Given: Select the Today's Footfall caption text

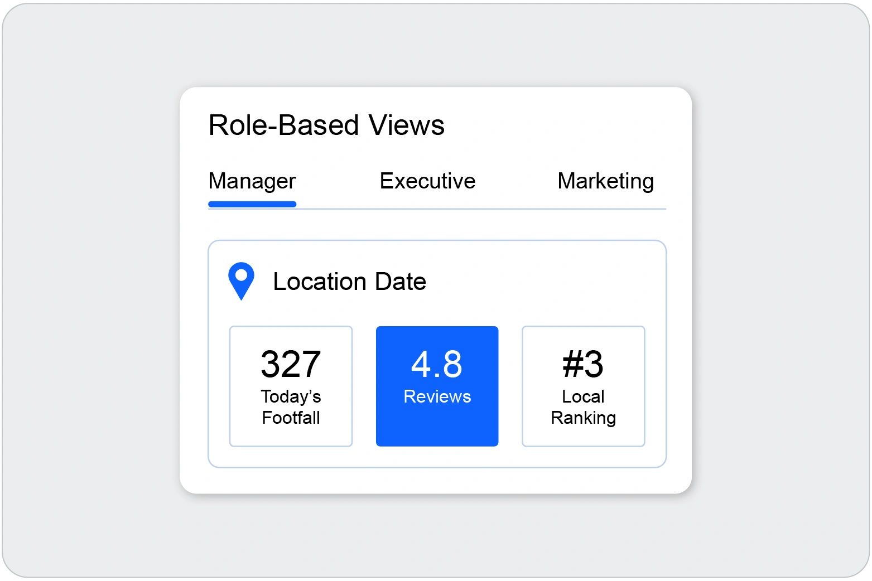Looking at the screenshot, I should coord(291,407).
